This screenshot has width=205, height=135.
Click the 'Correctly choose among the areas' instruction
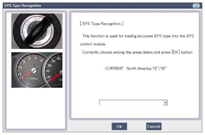point(137,52)
